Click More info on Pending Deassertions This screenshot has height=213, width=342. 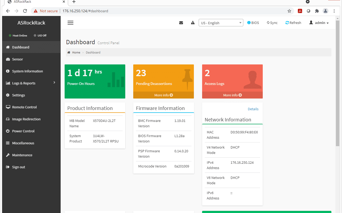click(x=164, y=95)
